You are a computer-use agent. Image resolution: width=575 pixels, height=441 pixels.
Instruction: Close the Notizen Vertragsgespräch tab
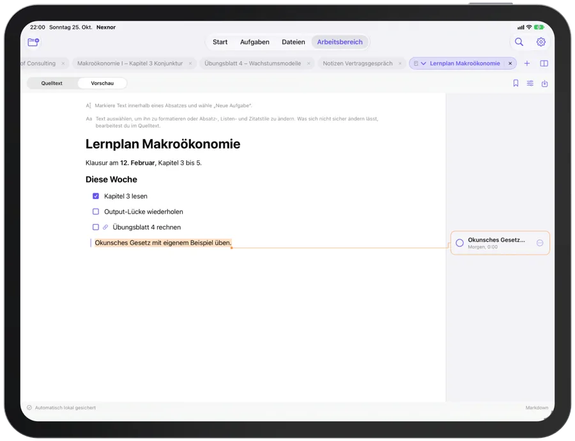click(x=400, y=63)
